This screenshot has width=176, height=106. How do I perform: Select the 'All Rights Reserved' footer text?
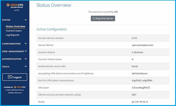[x=15, y=93]
